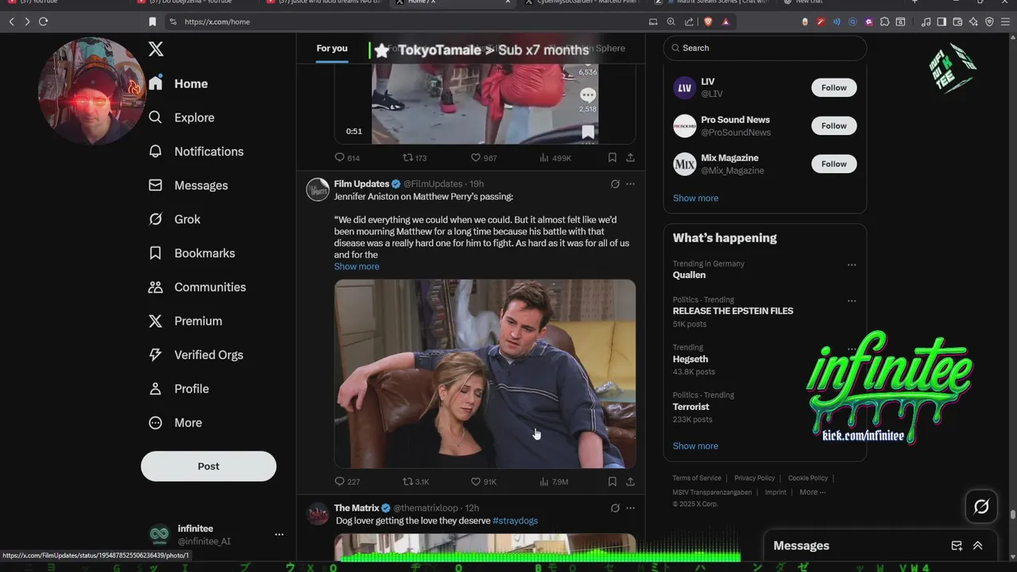Follow the LIV account
The width and height of the screenshot is (1017, 572).
pos(833,87)
